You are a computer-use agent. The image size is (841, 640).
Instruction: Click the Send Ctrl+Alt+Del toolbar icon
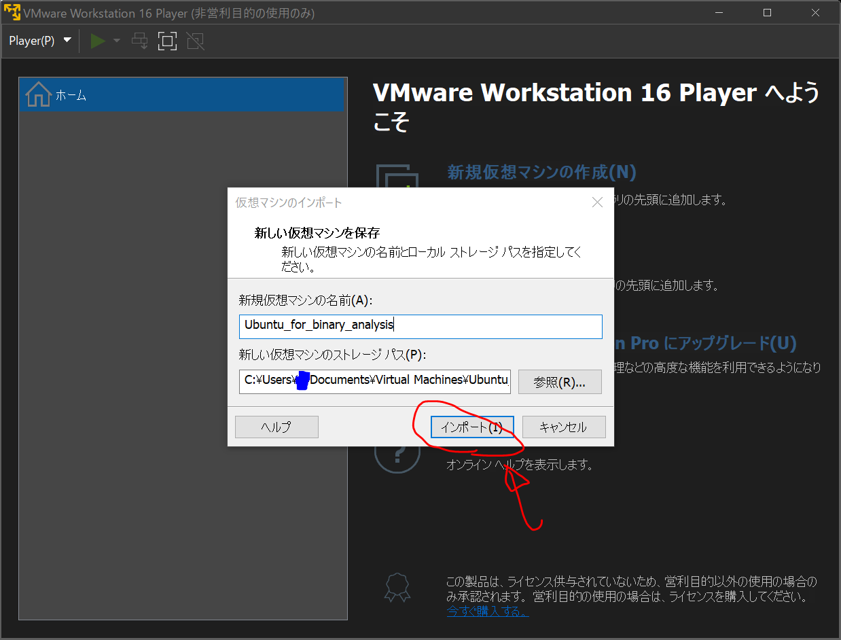[140, 41]
